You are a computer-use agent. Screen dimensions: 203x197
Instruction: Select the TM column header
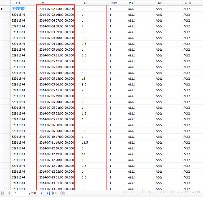pos(59,3)
